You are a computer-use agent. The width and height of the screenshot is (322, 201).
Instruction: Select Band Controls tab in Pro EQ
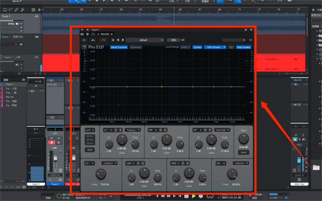tap(119, 47)
